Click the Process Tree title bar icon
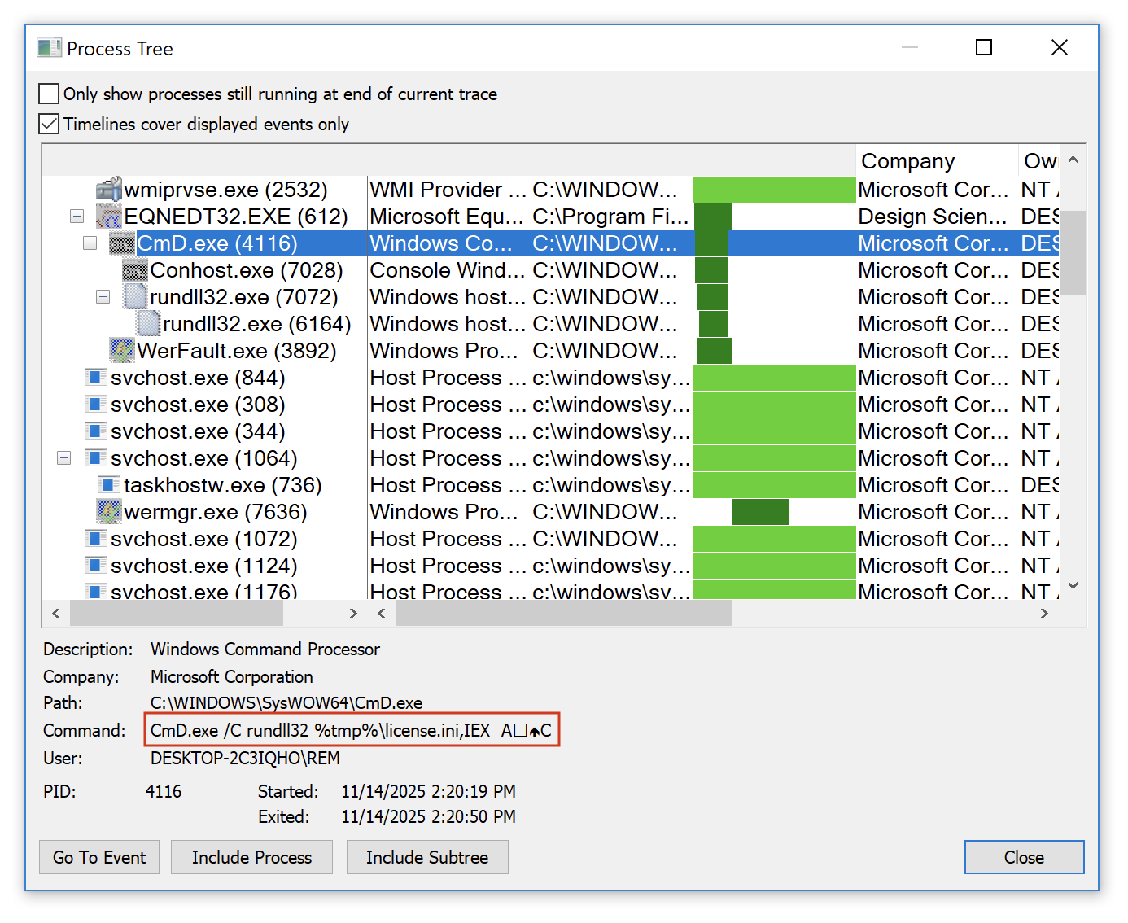The image size is (1128, 923). point(49,47)
